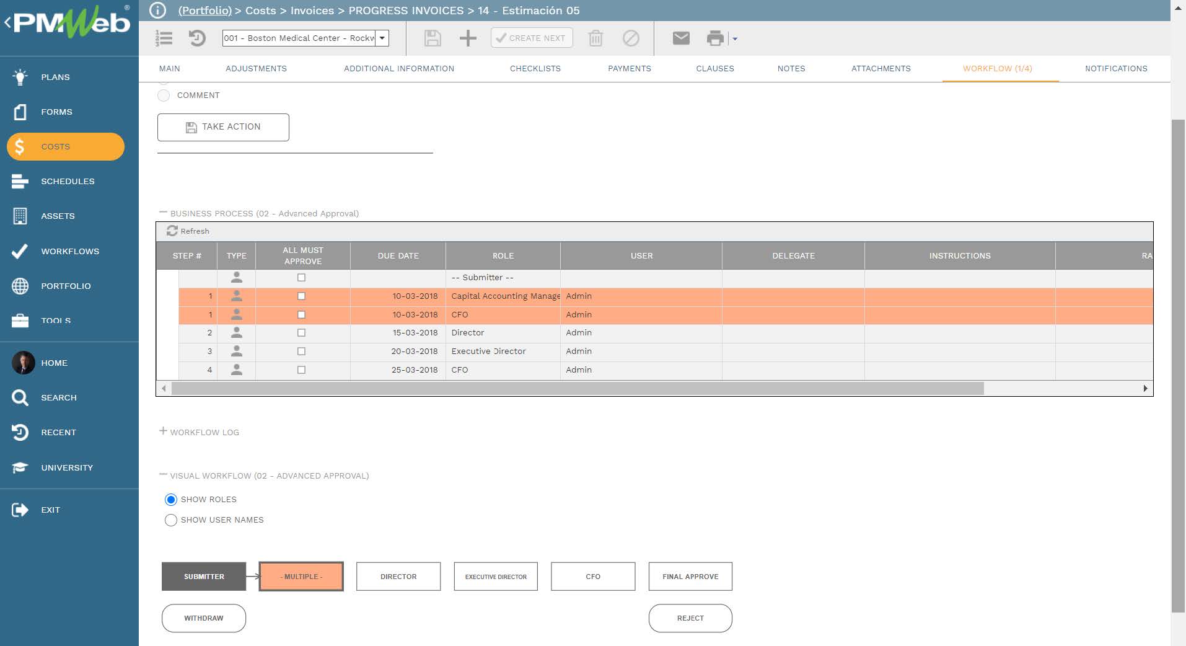Select Show Roles radio button
Image resolution: width=1186 pixels, height=646 pixels.
(x=171, y=500)
